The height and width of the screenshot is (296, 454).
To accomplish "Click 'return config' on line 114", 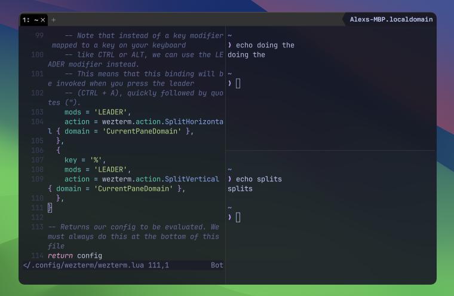I will tap(75, 256).
